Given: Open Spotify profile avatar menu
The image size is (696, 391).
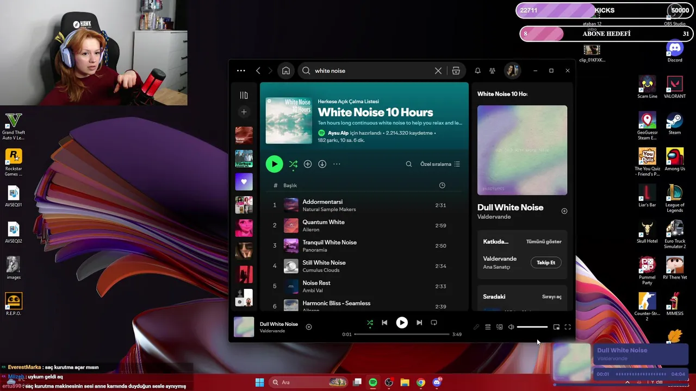Looking at the screenshot, I should (x=512, y=71).
